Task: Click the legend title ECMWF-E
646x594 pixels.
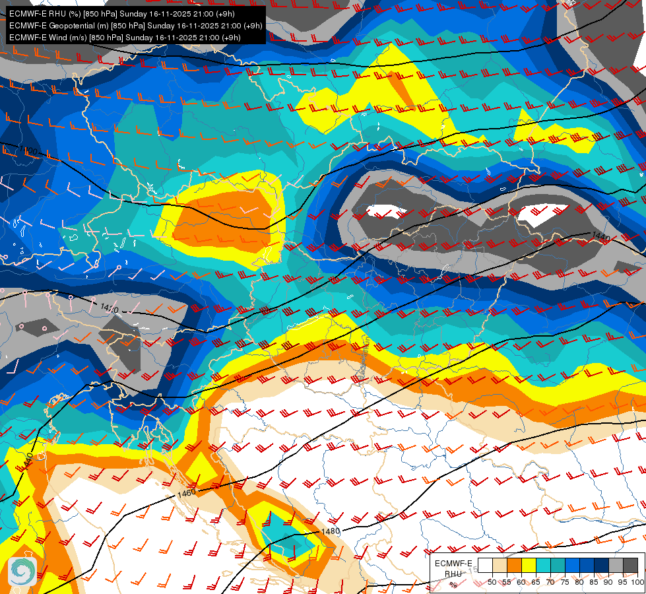Action: click(453, 563)
